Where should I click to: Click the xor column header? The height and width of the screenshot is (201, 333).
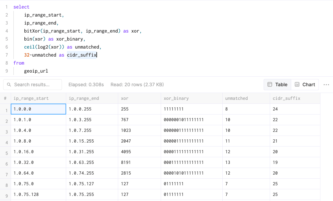pyautogui.click(x=125, y=98)
